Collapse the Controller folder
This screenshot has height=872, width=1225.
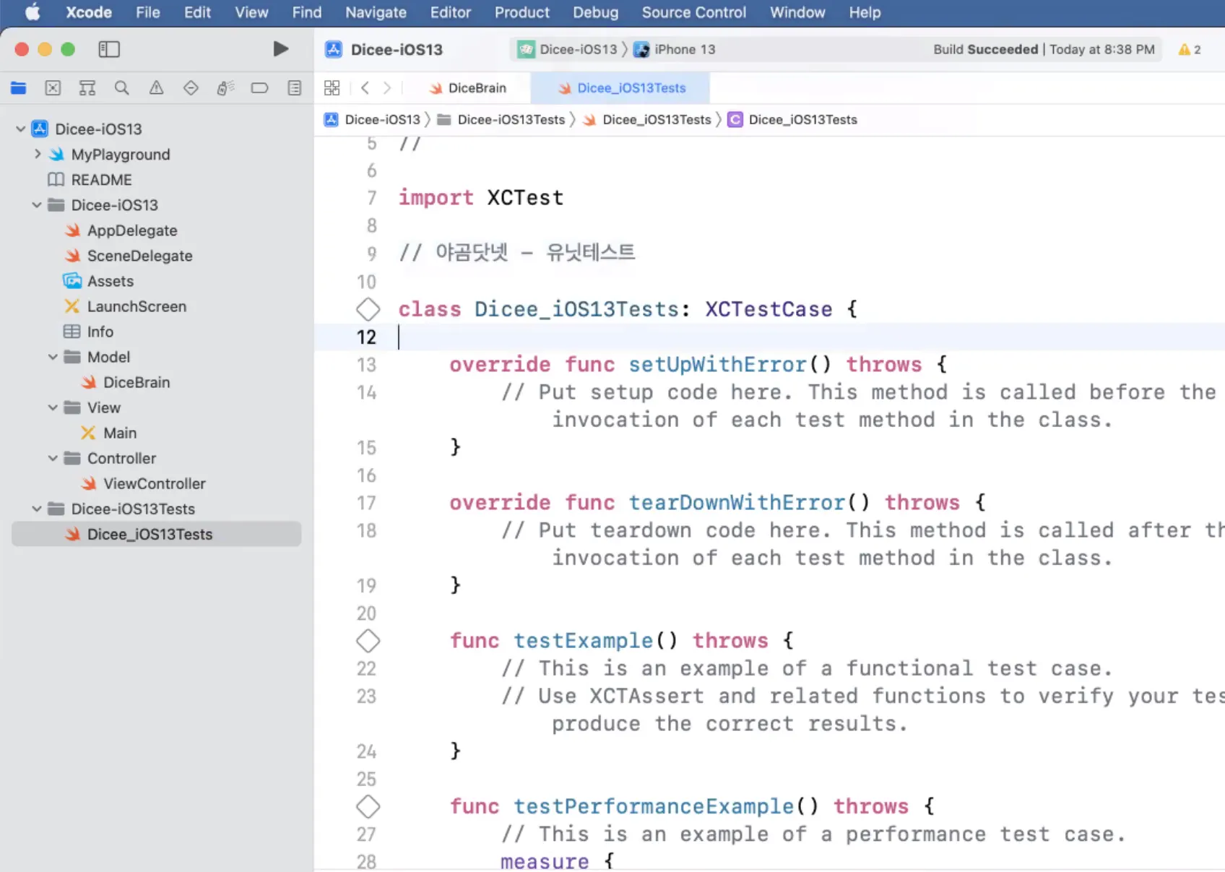(53, 458)
